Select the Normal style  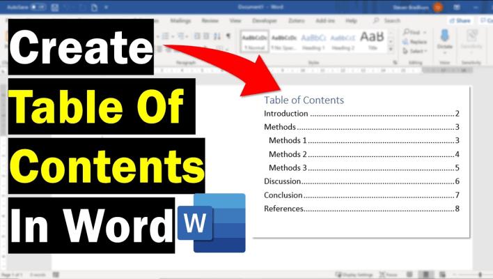click(254, 41)
